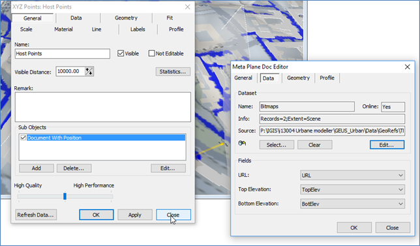Image resolution: width=420 pixels, height=246 pixels.
Task: Click the Refresh Data... button
Action: point(36,215)
